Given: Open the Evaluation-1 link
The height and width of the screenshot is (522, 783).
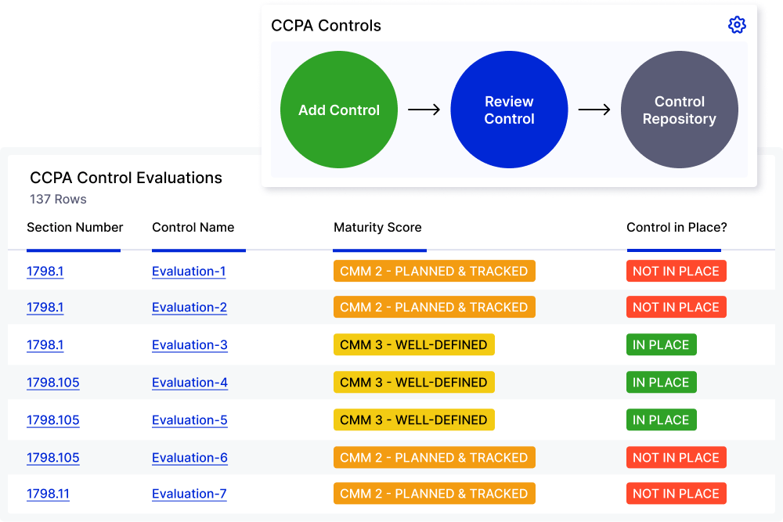Looking at the screenshot, I should [189, 272].
